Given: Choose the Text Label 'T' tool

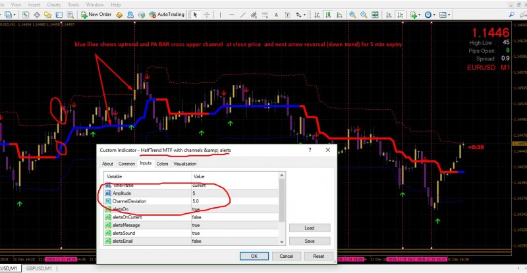Looking at the screenshot, I should 287,14.
